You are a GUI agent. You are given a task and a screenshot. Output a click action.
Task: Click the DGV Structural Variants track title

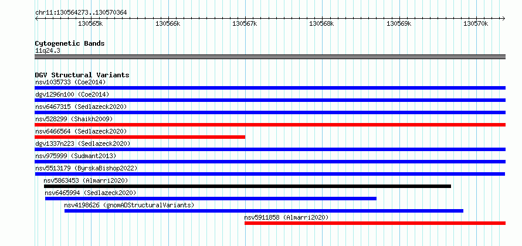82,75
